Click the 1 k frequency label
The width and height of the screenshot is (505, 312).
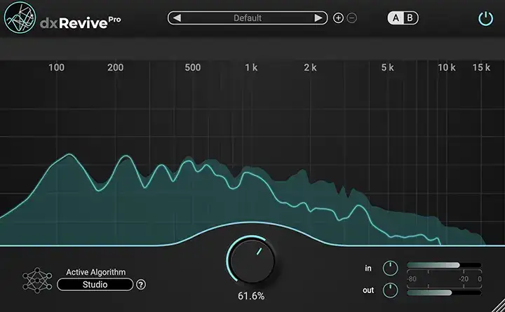[251, 67]
